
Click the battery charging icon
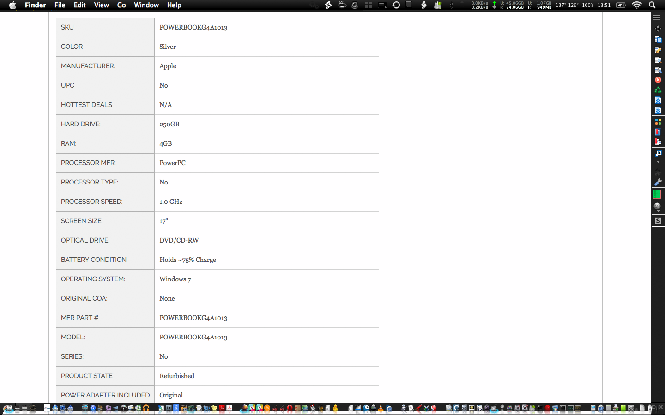click(x=621, y=5)
